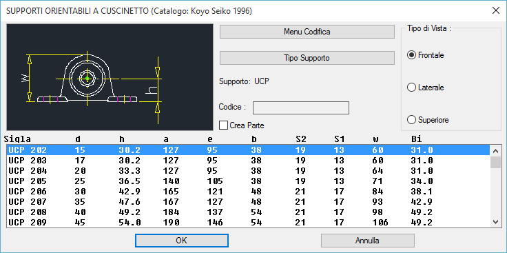Select the Superiore view radio button
Image resolution: width=507 pixels, height=253 pixels.
coord(428,120)
